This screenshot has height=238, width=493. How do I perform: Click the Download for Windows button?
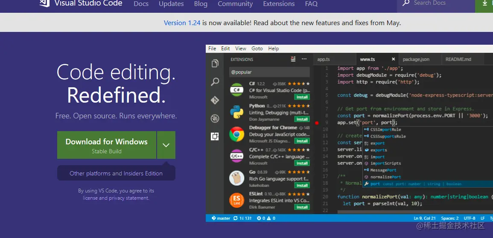pos(107,145)
